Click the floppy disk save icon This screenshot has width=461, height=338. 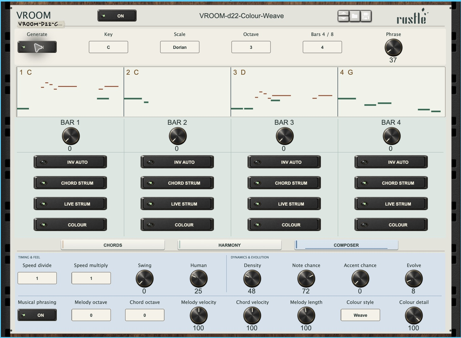pyautogui.click(x=366, y=16)
